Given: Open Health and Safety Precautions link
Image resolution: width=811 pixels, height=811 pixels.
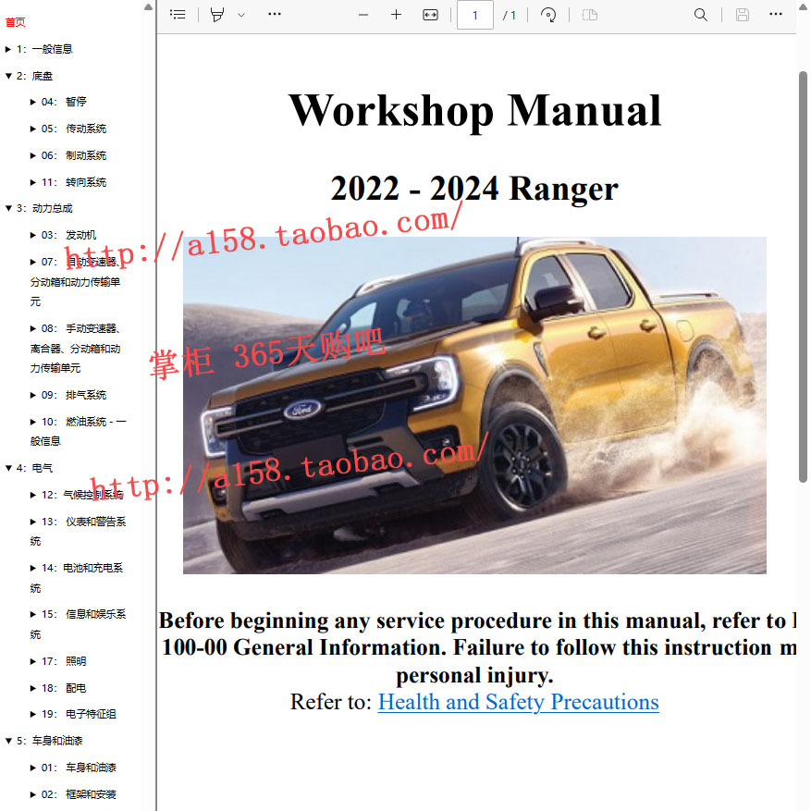Looking at the screenshot, I should (x=518, y=702).
